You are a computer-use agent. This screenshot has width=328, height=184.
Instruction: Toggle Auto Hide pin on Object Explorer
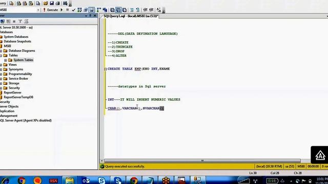(x=90, y=16)
